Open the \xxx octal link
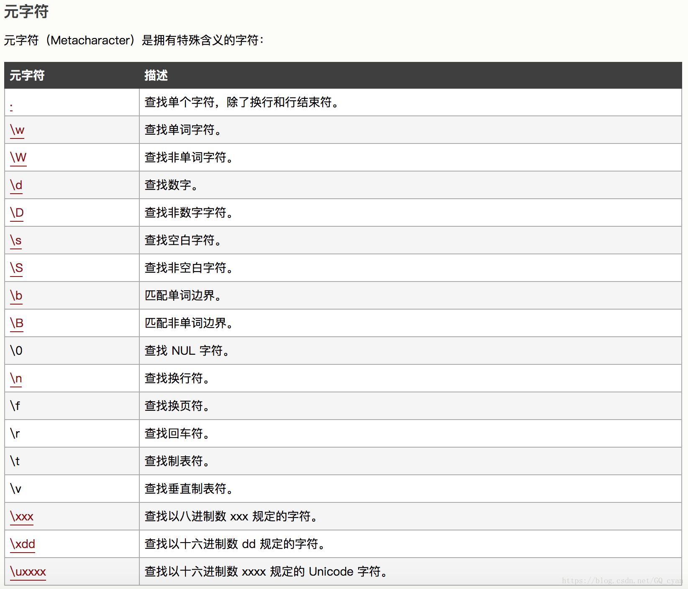 pyautogui.click(x=22, y=517)
